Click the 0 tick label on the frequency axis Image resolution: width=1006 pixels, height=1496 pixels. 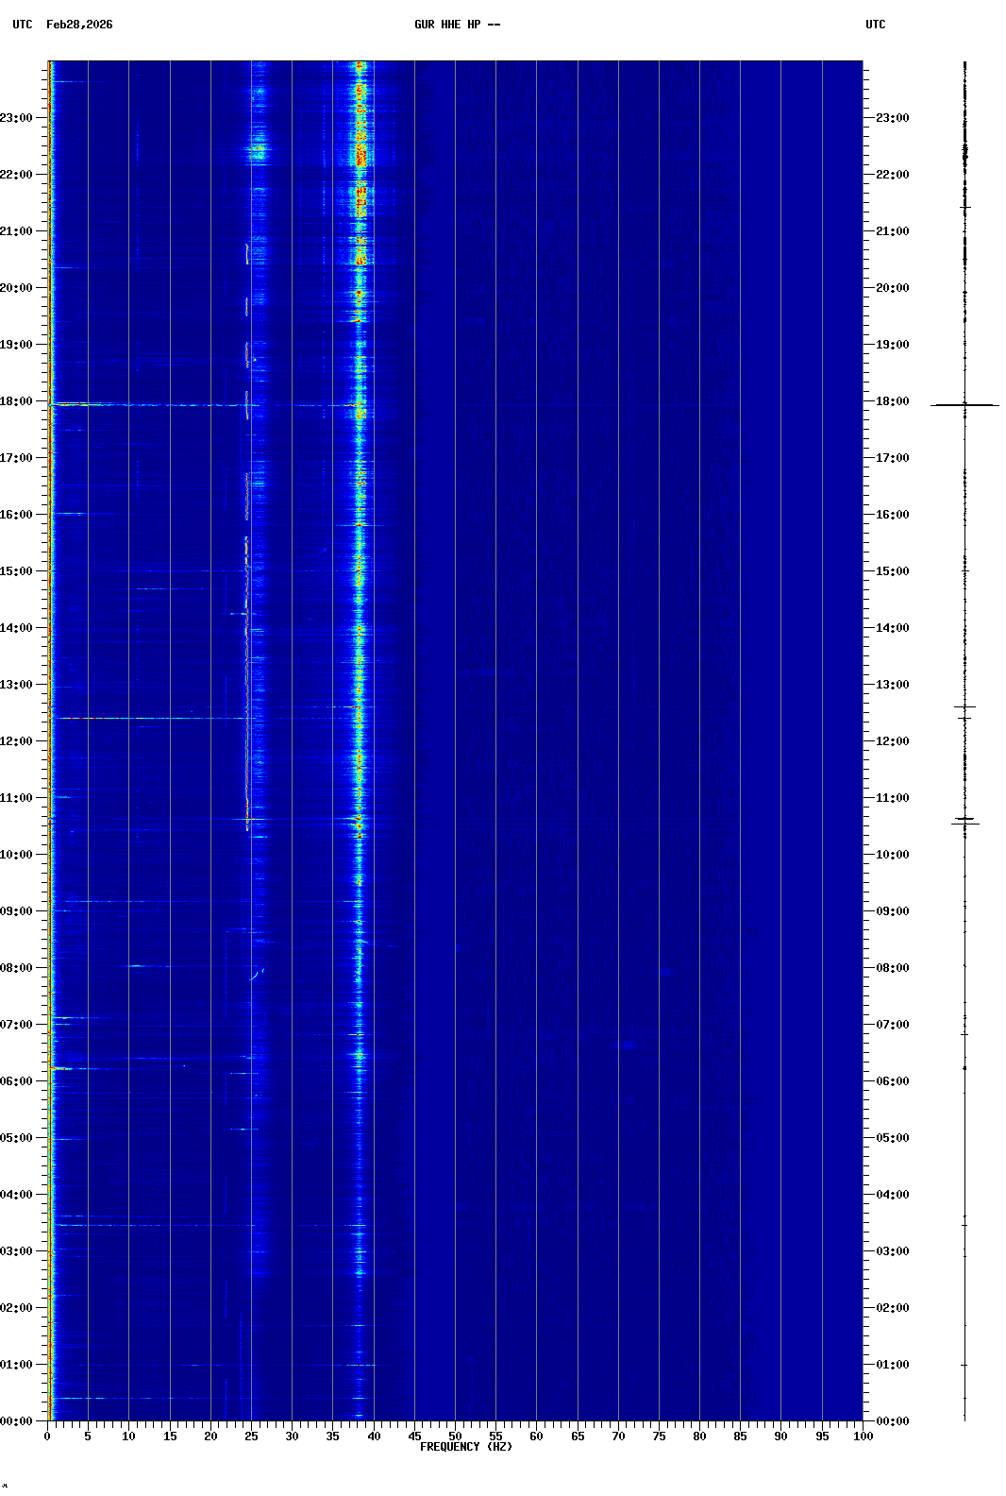[x=47, y=1436]
